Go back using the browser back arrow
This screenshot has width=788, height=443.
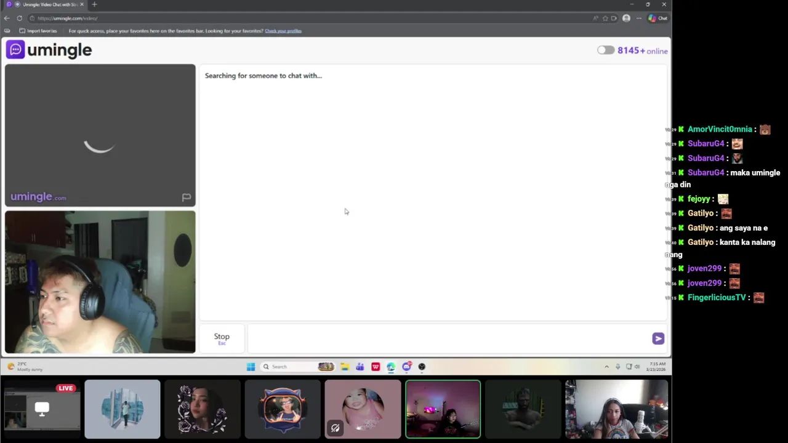[7, 18]
